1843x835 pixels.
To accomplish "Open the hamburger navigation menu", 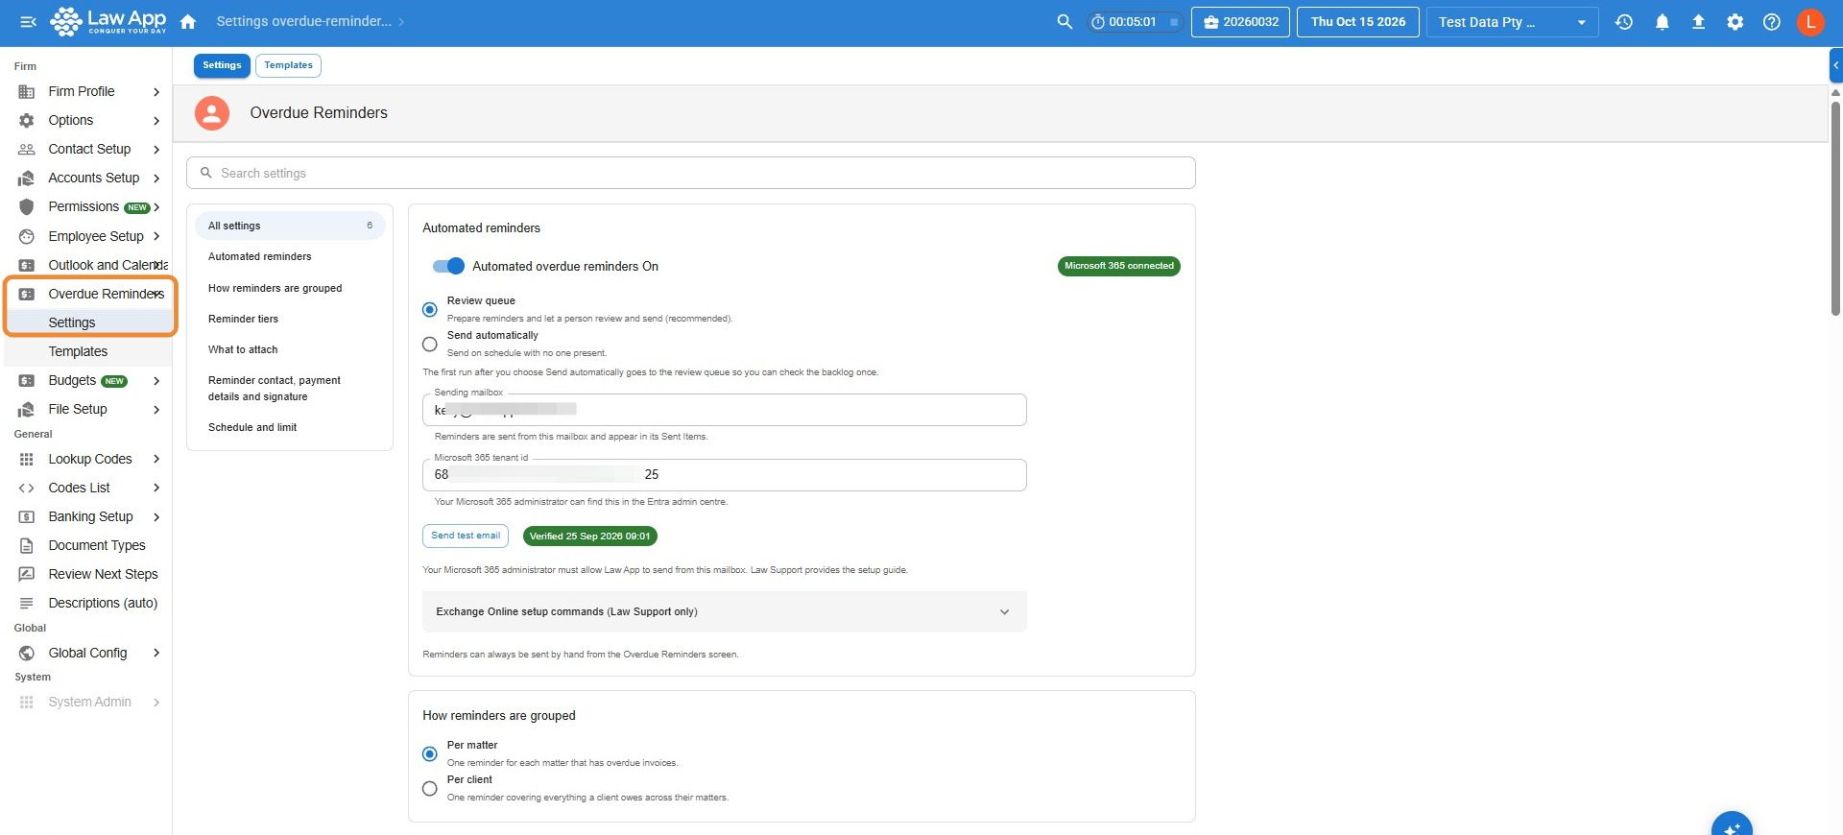I will (x=28, y=22).
